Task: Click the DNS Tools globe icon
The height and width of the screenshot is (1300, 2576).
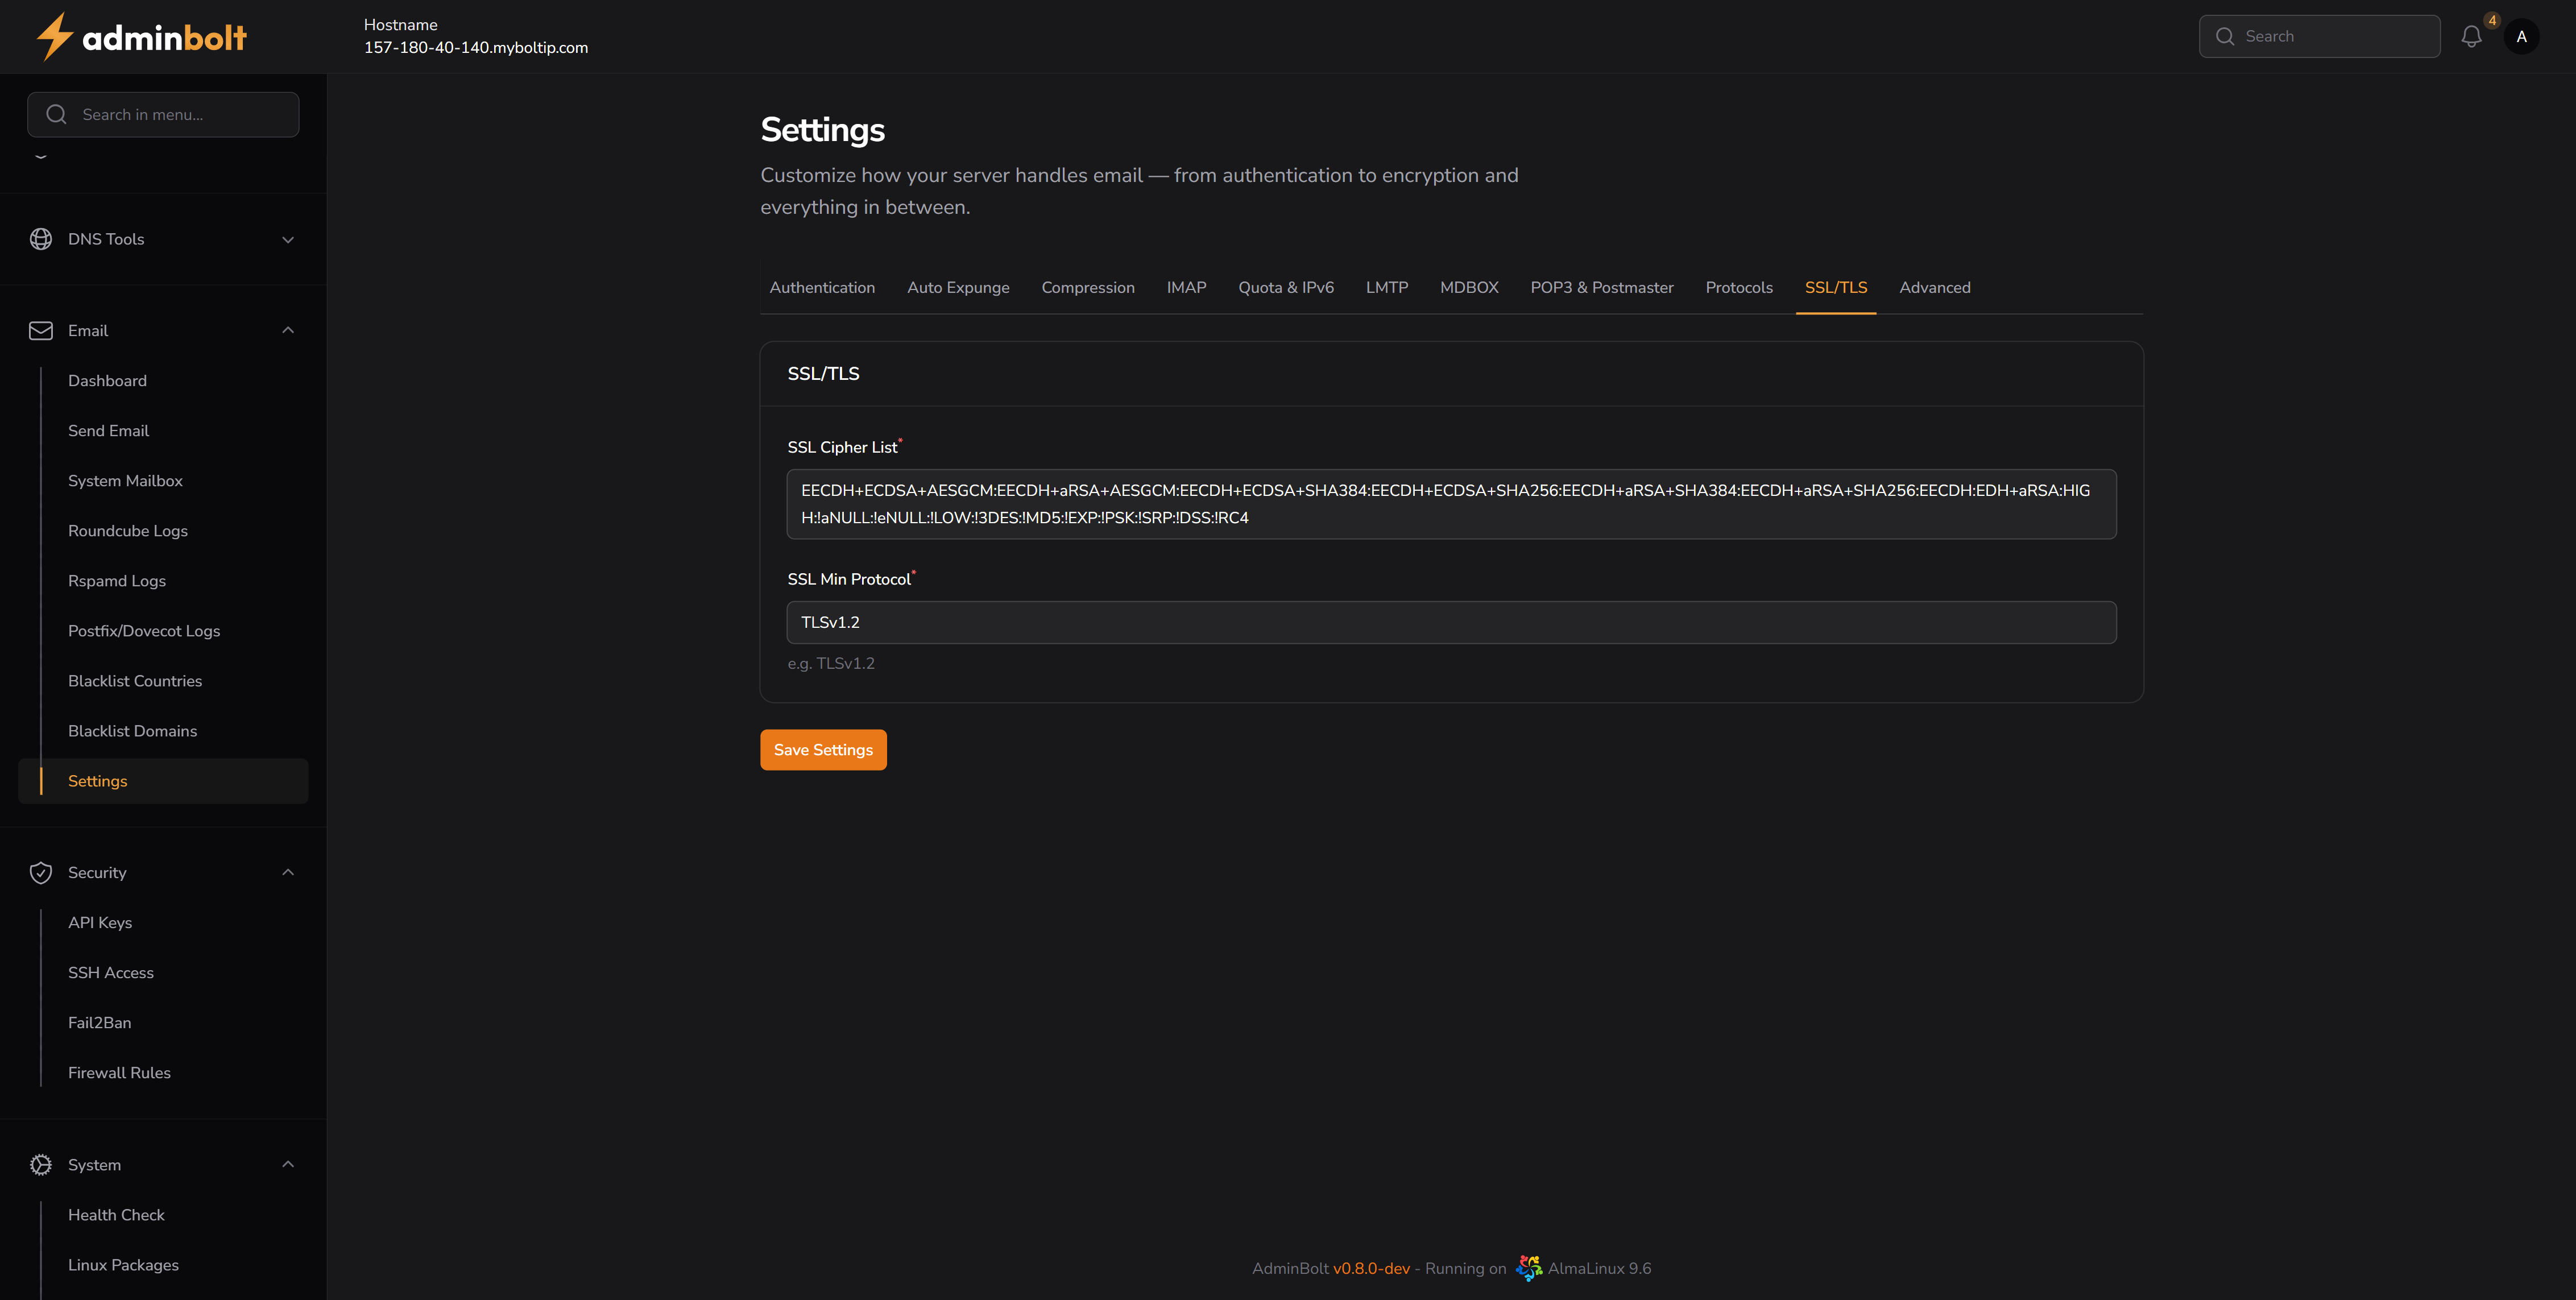Action: [41, 239]
